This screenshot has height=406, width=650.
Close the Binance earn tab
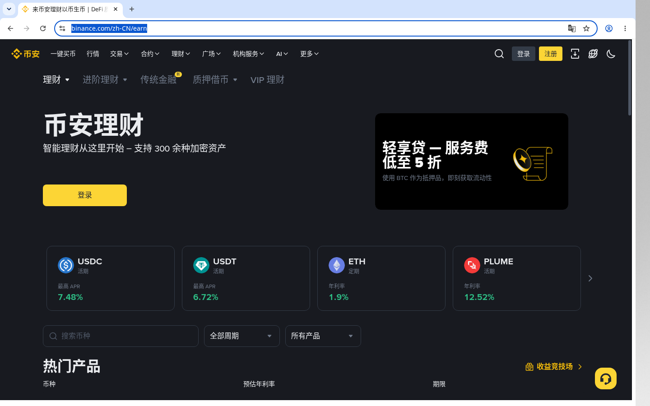(x=116, y=9)
